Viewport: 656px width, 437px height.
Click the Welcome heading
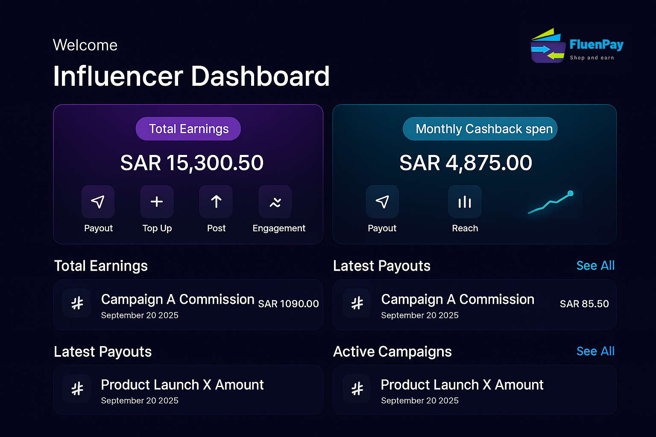click(85, 45)
